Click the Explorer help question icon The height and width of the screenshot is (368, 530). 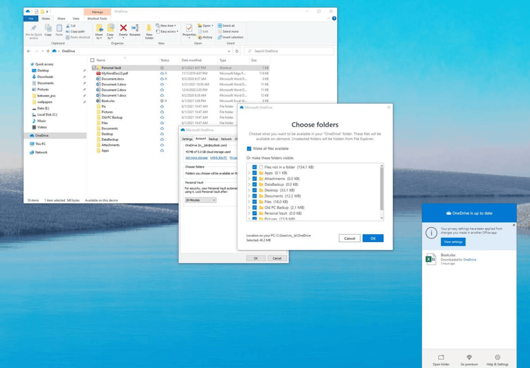pos(334,19)
